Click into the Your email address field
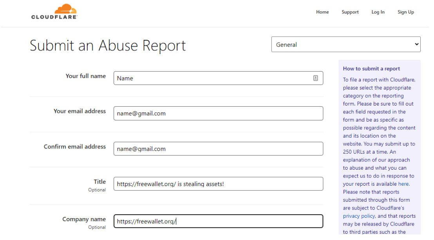434x240 pixels. [218, 113]
